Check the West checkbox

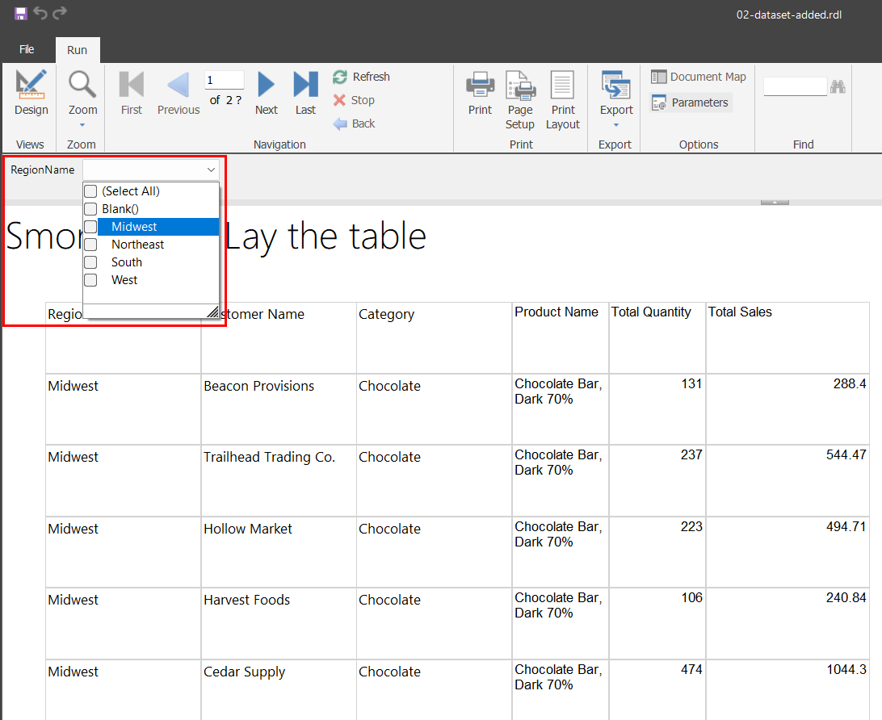[x=90, y=280]
